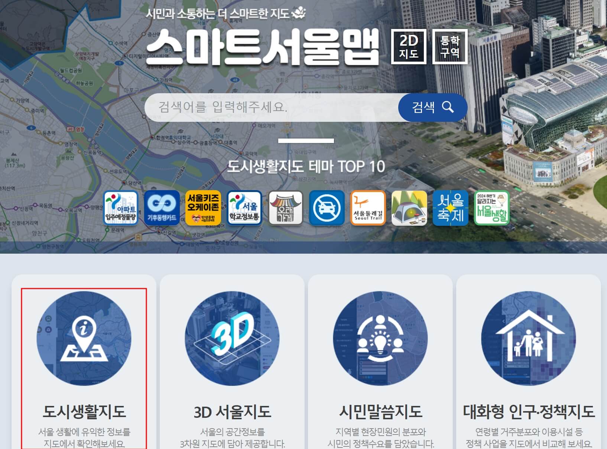The height and width of the screenshot is (449, 607).
Task: Open the 서울축제 theme icon
Action: click(450, 208)
